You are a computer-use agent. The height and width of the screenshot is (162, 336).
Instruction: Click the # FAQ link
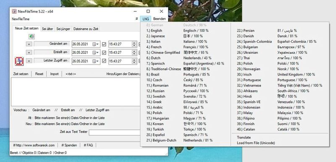click(x=88, y=145)
